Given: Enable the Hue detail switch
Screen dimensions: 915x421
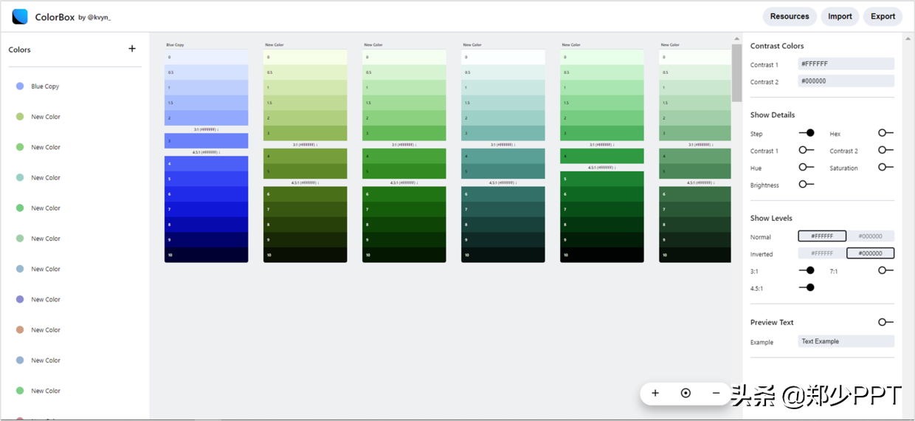Looking at the screenshot, I should pos(807,167).
